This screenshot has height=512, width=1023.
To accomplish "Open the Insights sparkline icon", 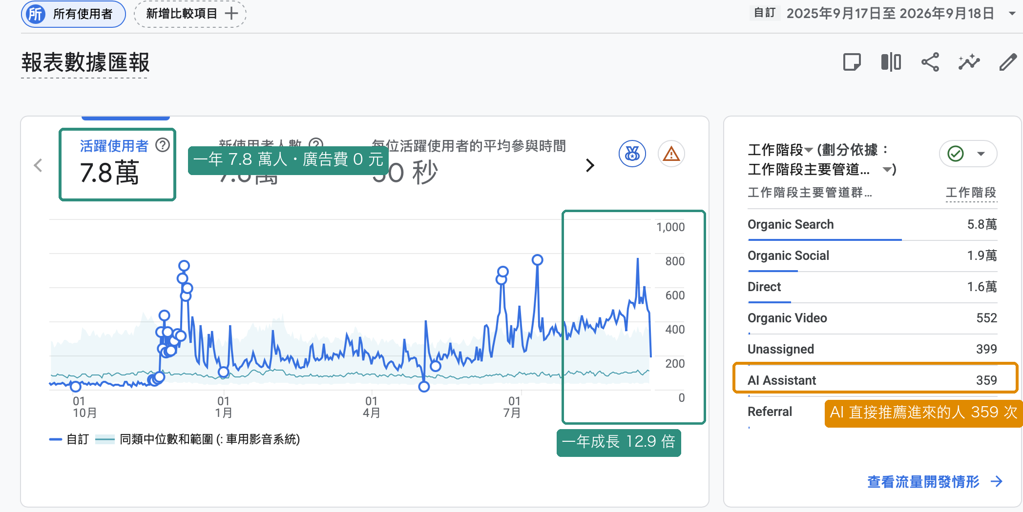I will tap(969, 62).
